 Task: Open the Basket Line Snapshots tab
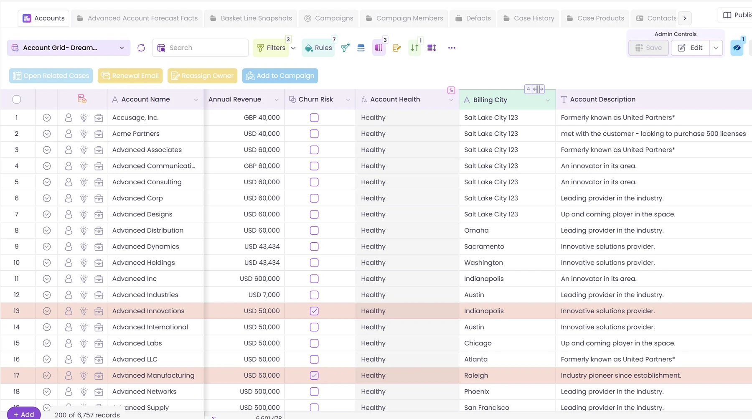[251, 18]
